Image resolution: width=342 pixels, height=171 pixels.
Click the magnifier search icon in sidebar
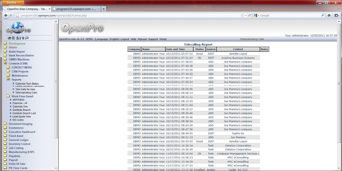point(23,38)
